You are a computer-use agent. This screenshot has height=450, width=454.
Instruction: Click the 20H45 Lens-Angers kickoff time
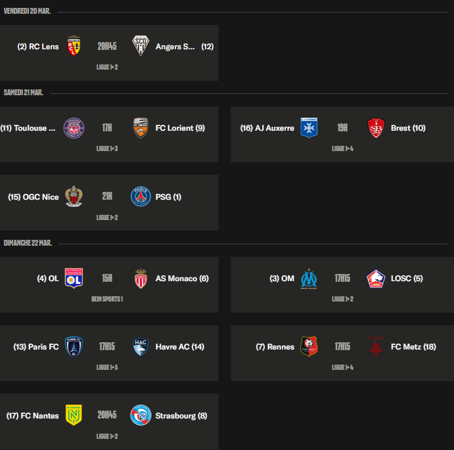tap(107, 47)
